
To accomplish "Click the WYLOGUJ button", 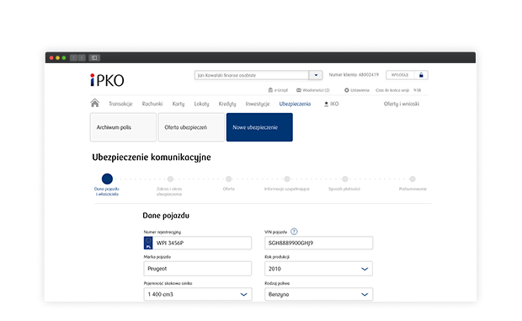I will 400,75.
